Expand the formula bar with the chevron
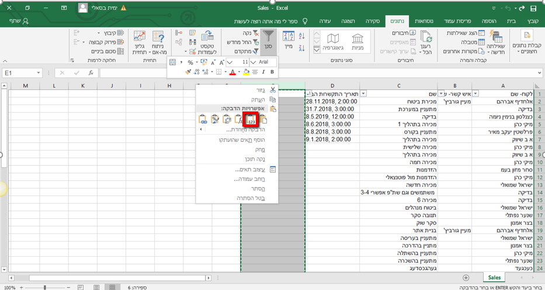Viewport: 545px width, 290px height. coord(539,73)
